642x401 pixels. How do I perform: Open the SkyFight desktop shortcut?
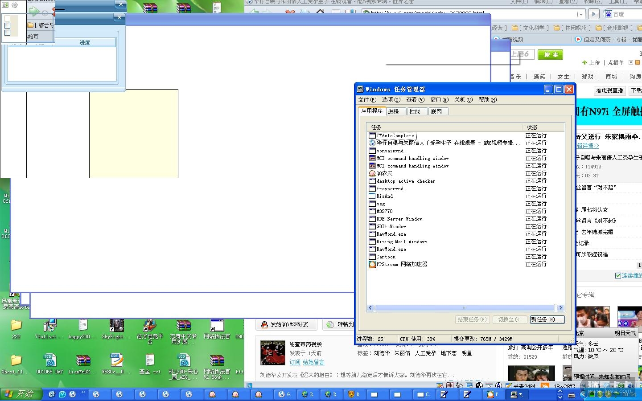click(x=116, y=327)
